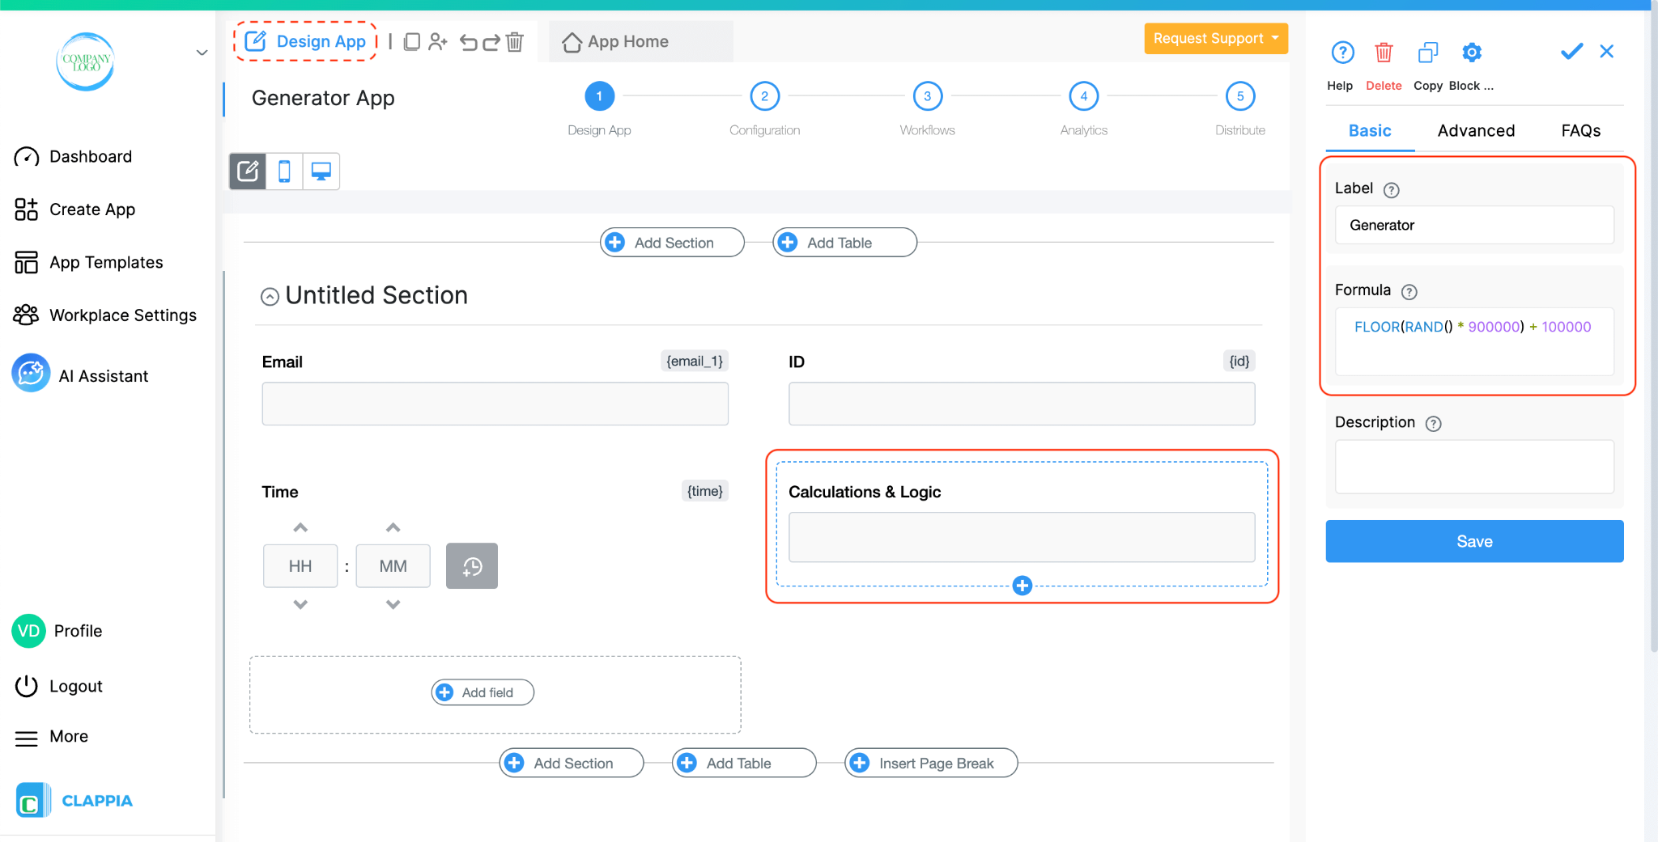Select the Basic tab

pos(1370,131)
